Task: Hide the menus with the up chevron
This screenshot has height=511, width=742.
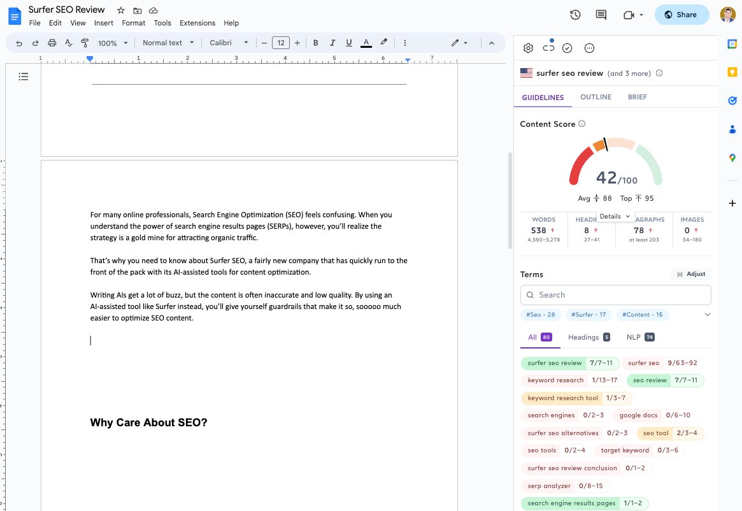Action: click(492, 43)
